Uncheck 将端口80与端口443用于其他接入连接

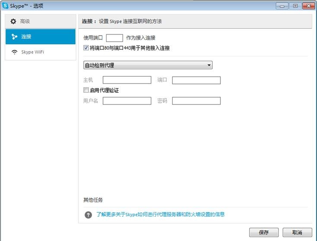86,48
